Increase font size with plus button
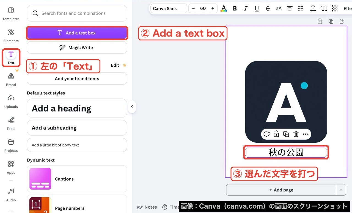Screen dimensions: 352x213 pyautogui.click(x=213, y=9)
